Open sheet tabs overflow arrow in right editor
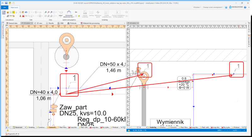This screenshot has width=252, height=137. coord(243,127)
